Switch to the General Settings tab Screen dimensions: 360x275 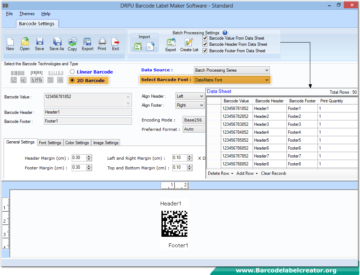[x=21, y=142]
